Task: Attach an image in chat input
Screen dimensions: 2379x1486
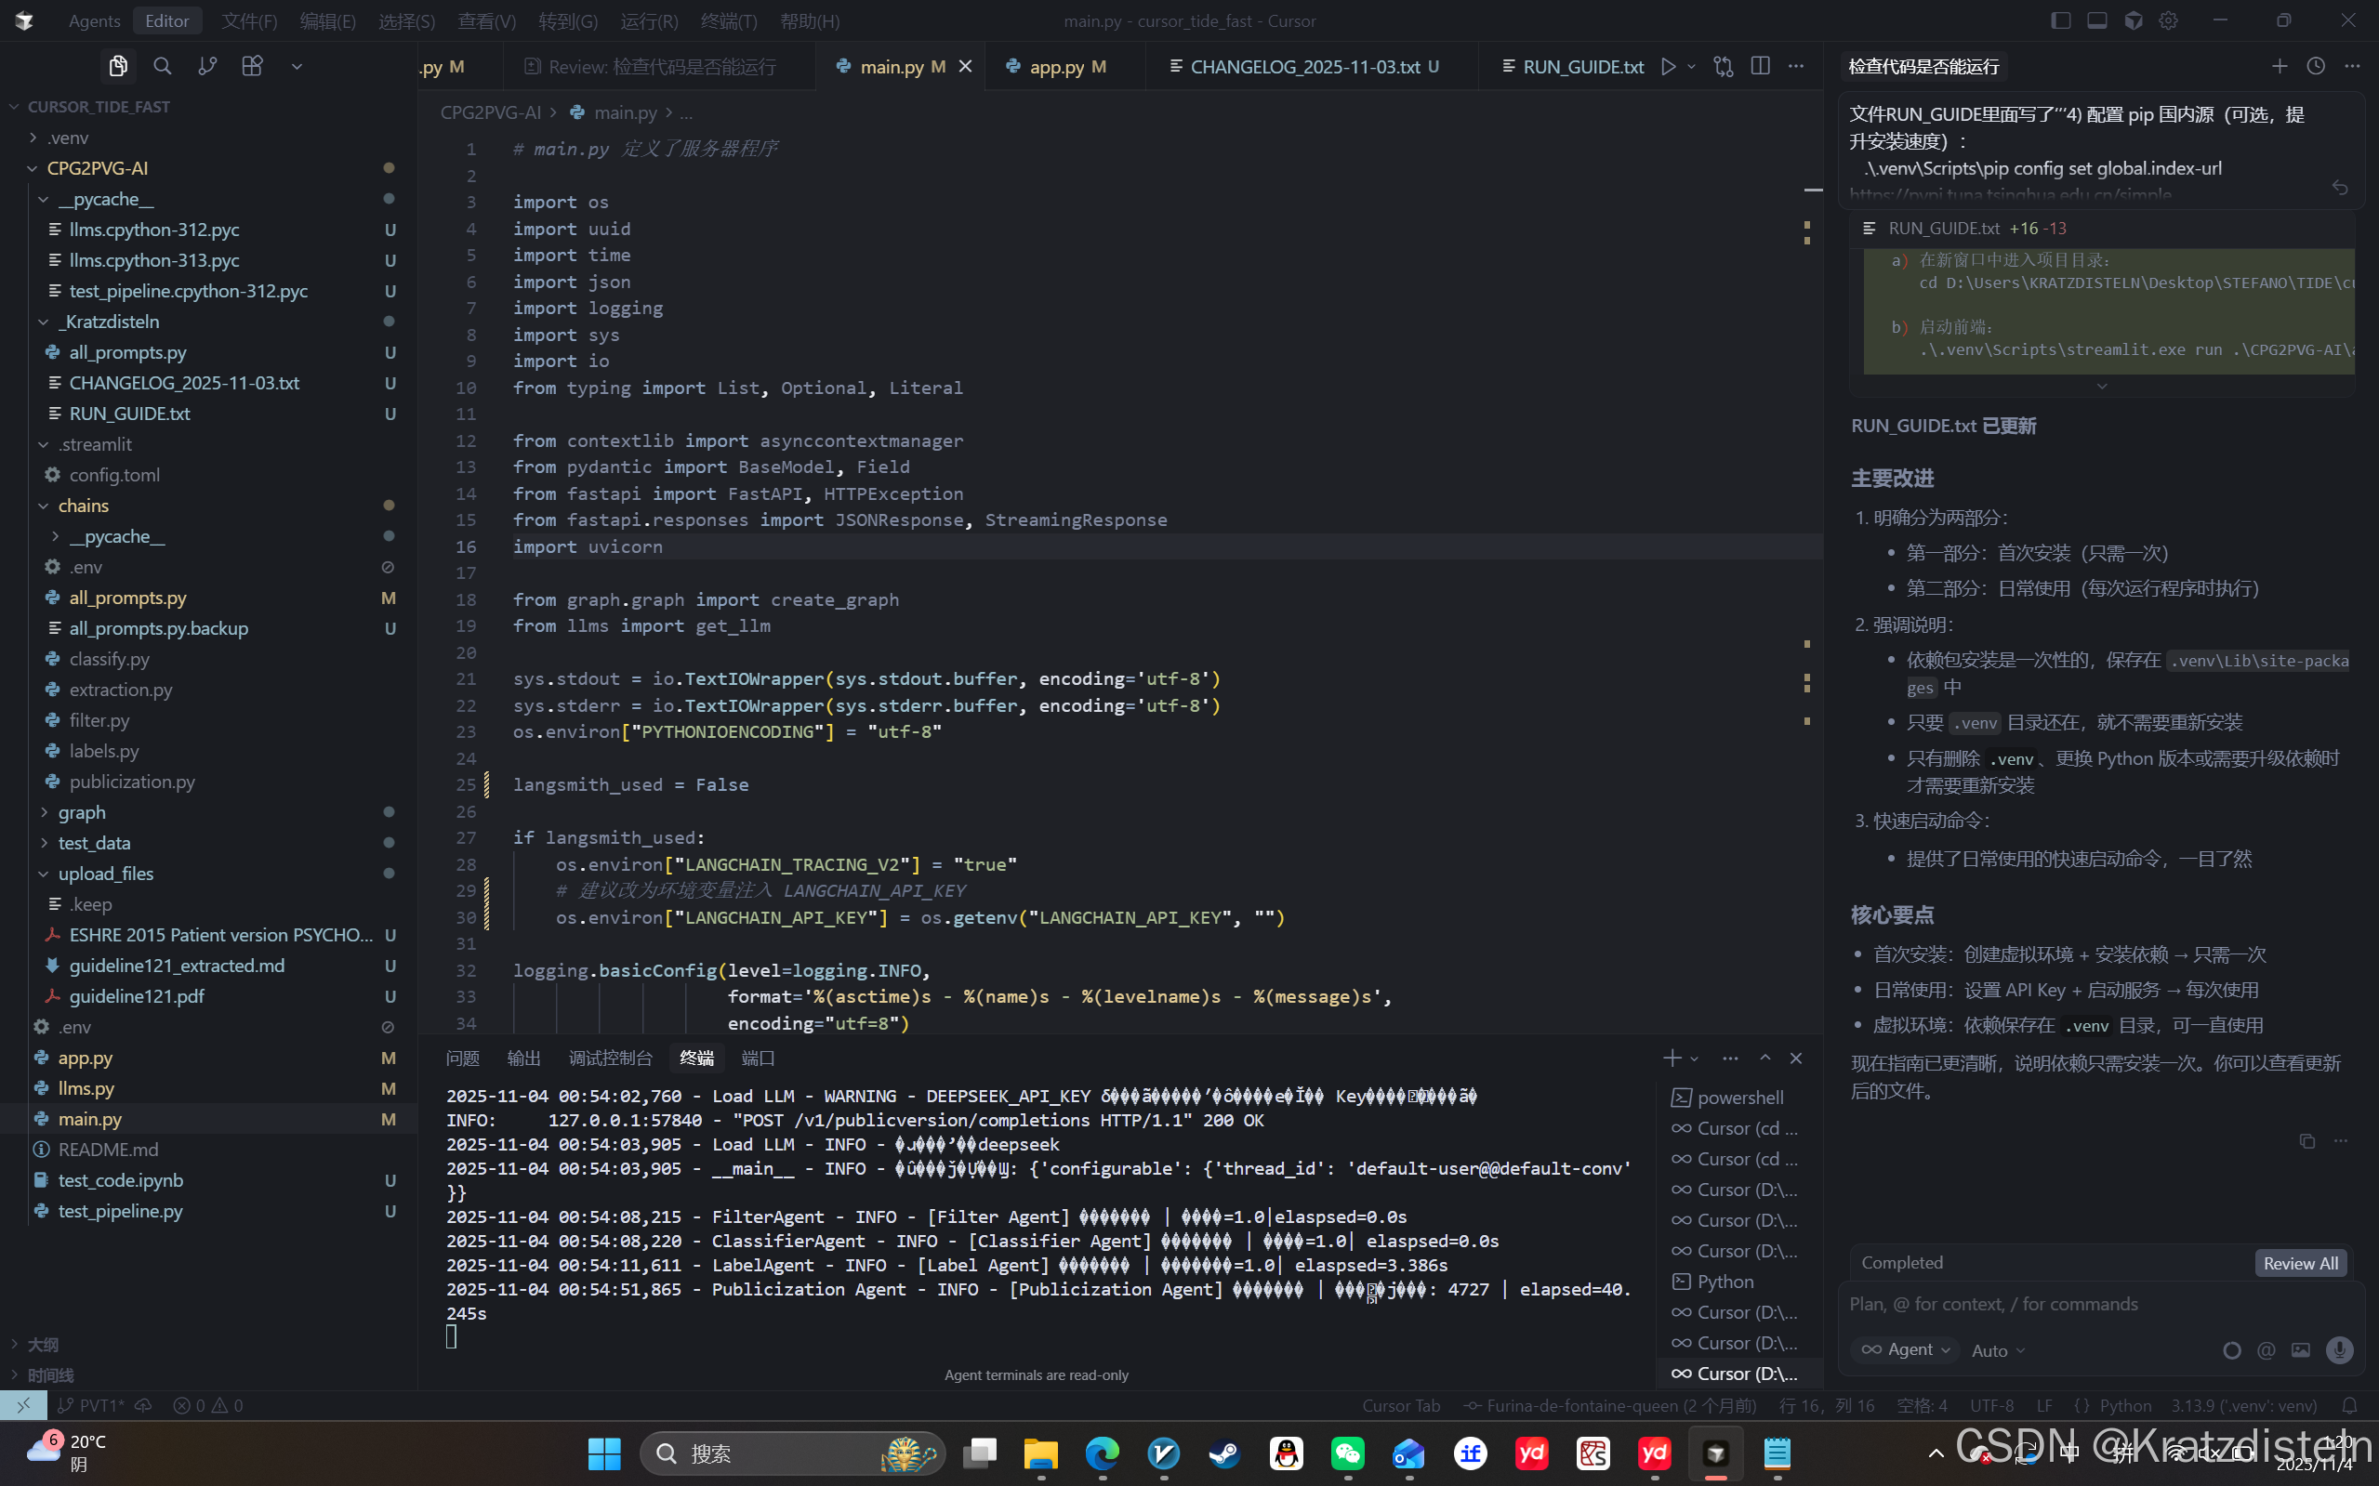Action: [x=2301, y=1350]
